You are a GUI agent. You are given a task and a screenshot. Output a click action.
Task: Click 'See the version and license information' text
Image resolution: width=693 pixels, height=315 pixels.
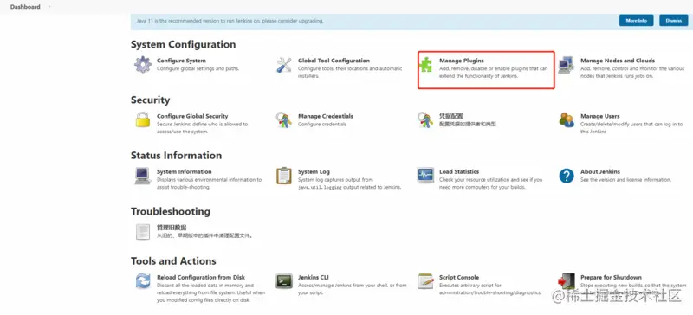tap(625, 180)
